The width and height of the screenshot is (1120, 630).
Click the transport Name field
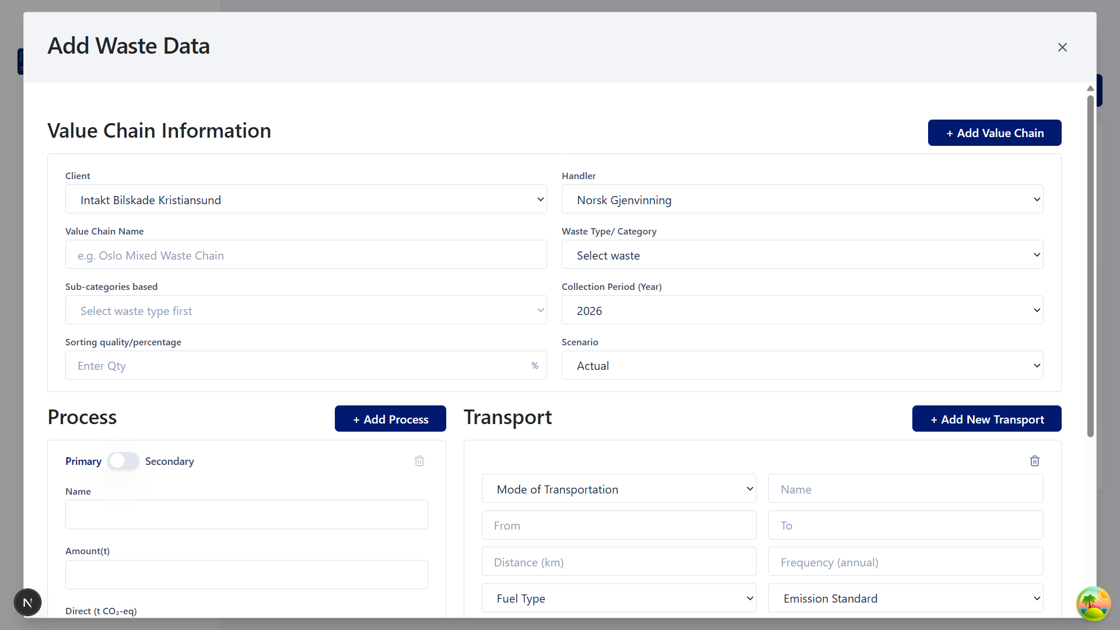905,489
